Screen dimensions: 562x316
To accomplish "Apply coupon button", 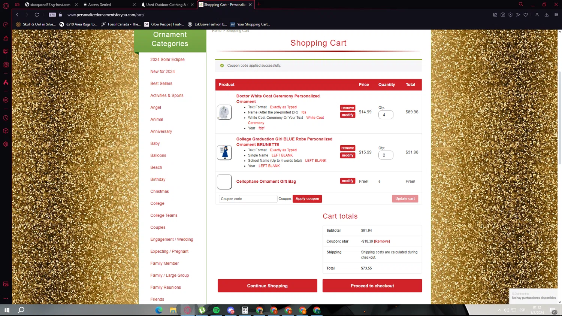I will click(307, 199).
